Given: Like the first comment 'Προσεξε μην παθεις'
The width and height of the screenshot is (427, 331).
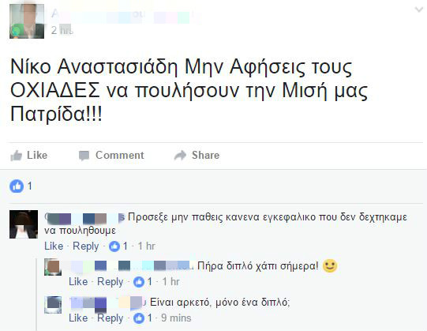Looking at the screenshot, I should coord(54,246).
